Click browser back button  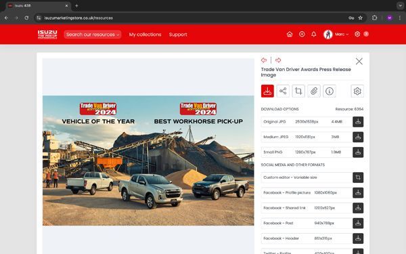6,18
